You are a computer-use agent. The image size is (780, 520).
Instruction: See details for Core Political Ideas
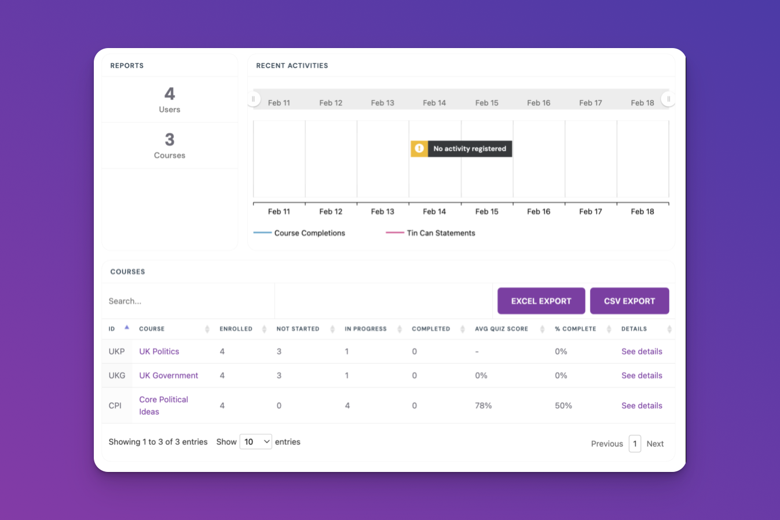[642, 406]
